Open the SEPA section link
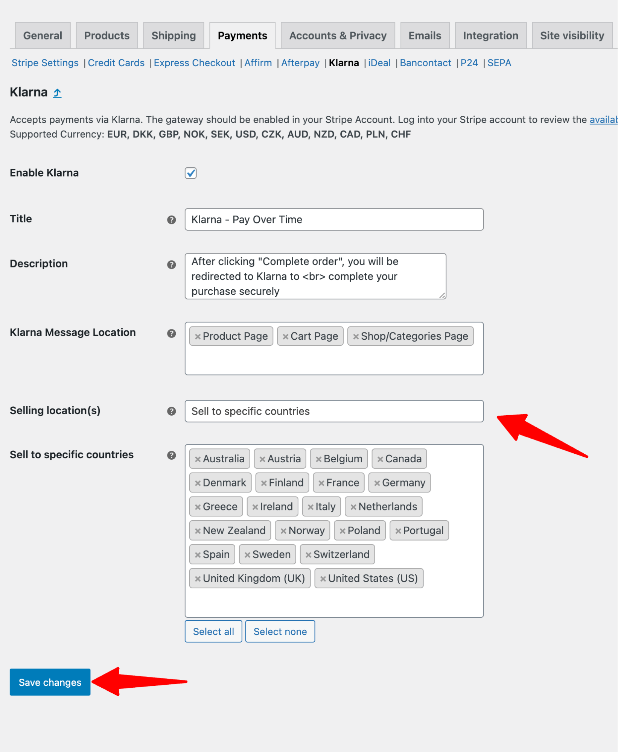This screenshot has height=752, width=618. tap(499, 63)
